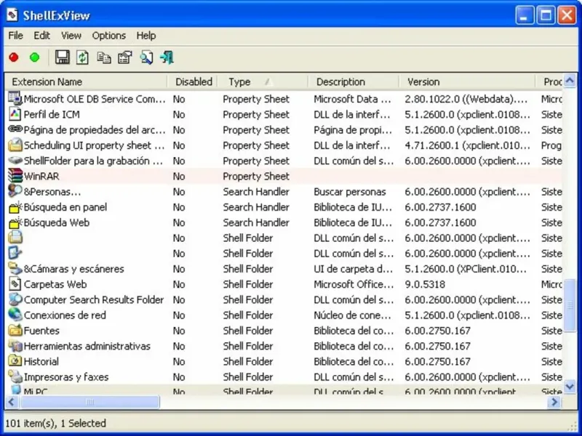Click the Impresoras y faxes icon
The image size is (582, 436).
(x=15, y=376)
